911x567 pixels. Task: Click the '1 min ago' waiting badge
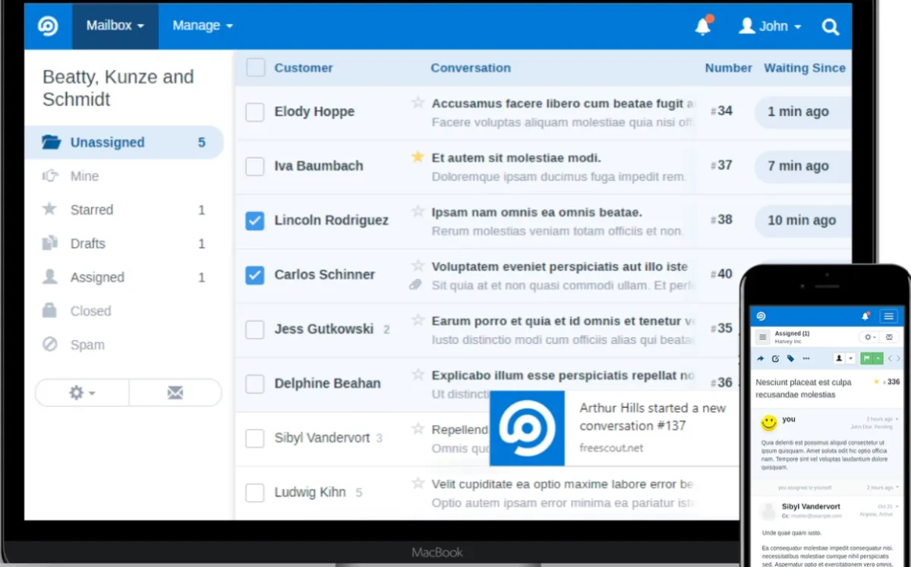[x=802, y=112]
